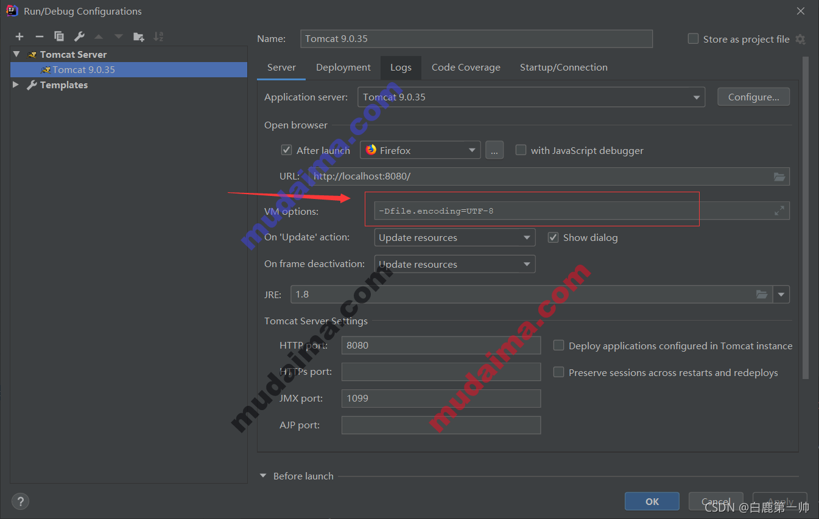Open On frame deactivation dropdown
The width and height of the screenshot is (819, 519).
click(455, 264)
